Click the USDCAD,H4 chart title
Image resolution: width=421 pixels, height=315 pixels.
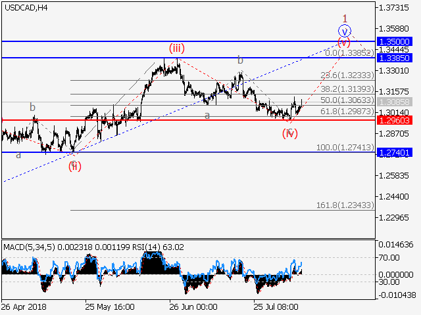(24, 7)
